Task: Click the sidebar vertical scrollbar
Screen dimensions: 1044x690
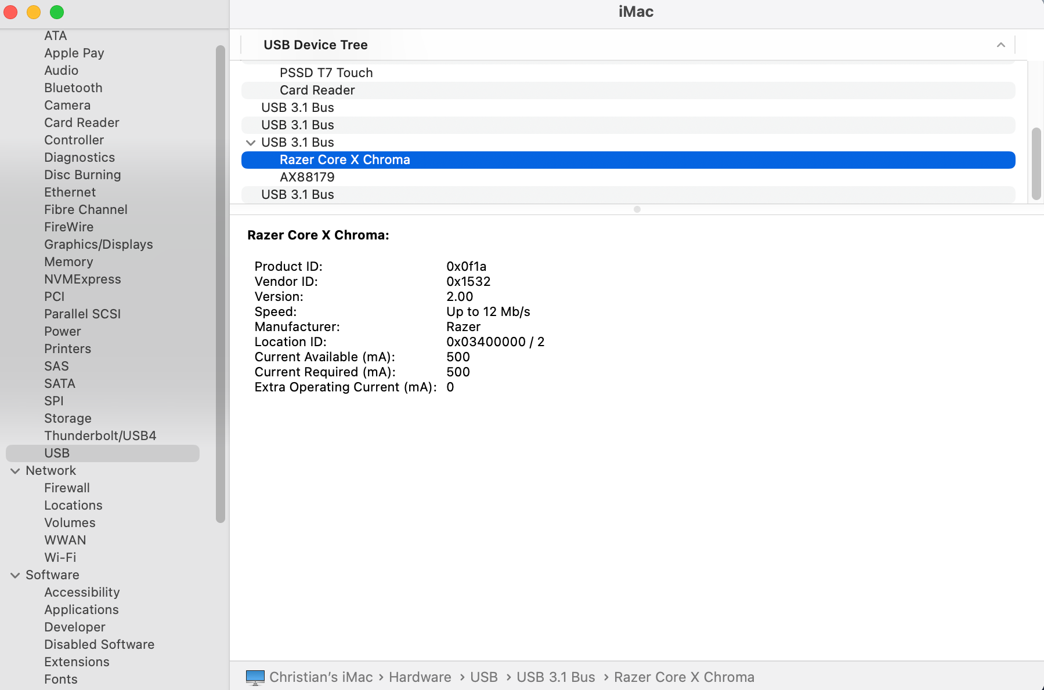Action: click(221, 284)
